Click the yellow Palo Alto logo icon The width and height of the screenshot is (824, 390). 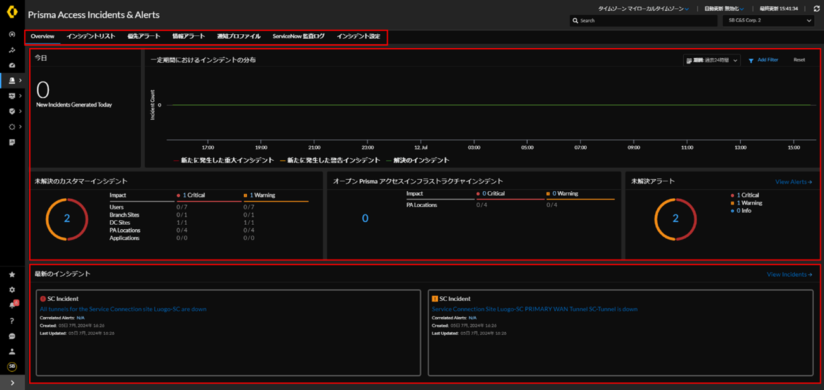click(x=12, y=12)
